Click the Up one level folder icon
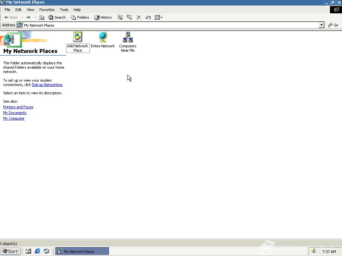Viewport: 342px width, 256px height. coord(41,17)
